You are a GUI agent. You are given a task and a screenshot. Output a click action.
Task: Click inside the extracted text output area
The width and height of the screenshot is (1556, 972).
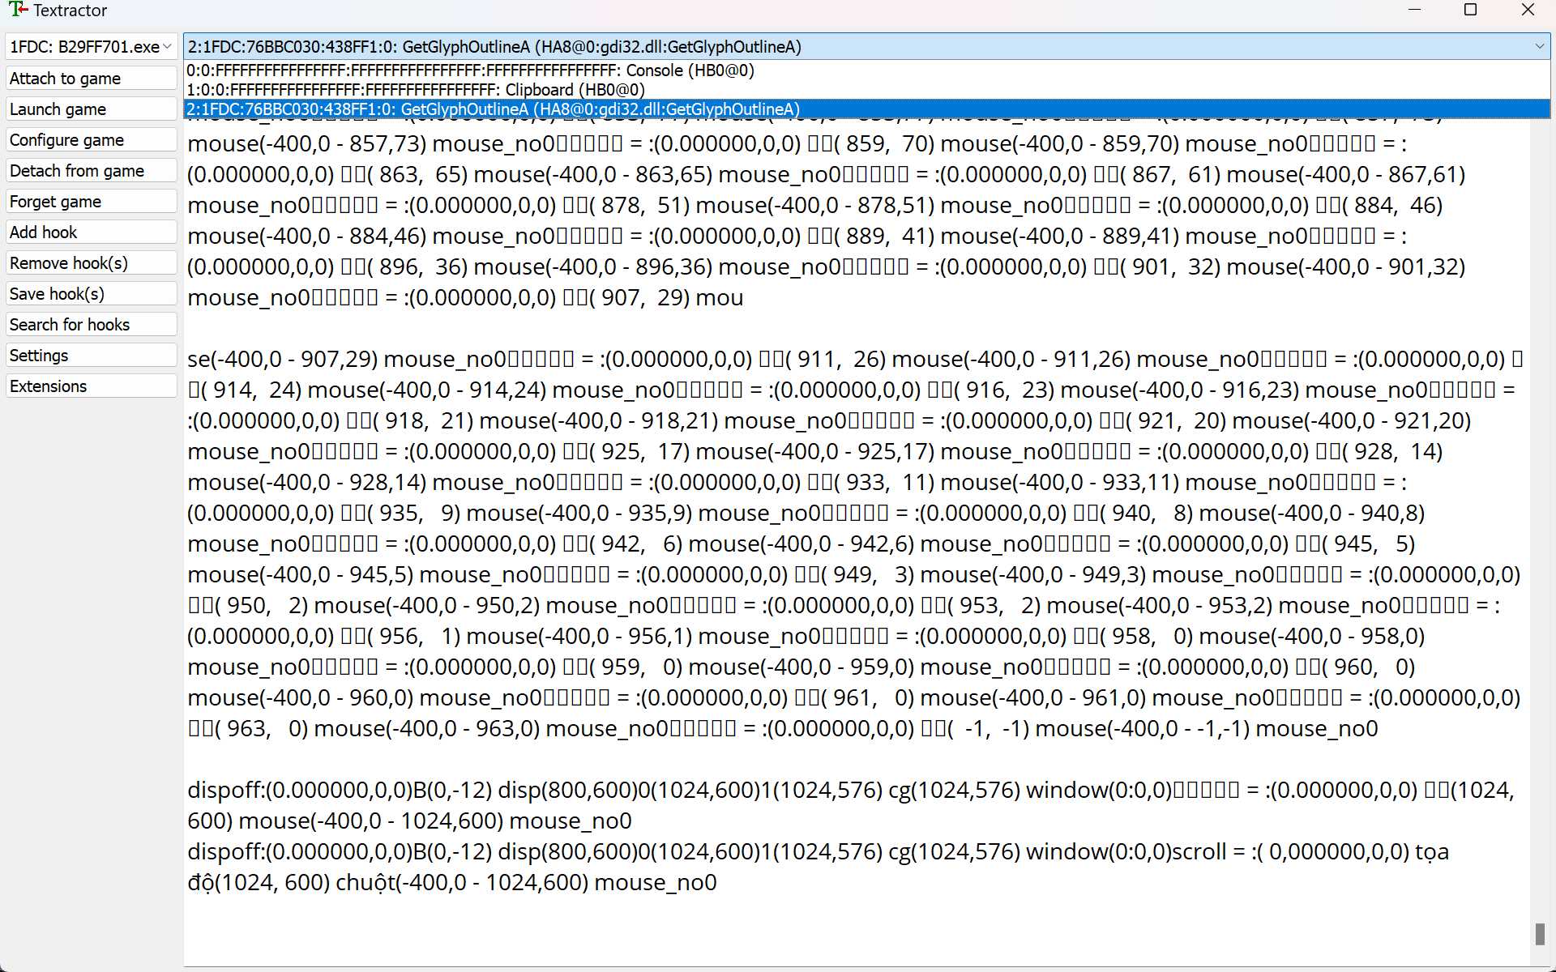pos(810,567)
